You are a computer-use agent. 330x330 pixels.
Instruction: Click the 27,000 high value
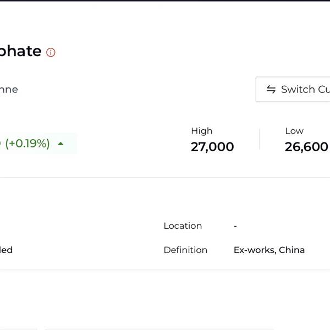click(x=212, y=147)
